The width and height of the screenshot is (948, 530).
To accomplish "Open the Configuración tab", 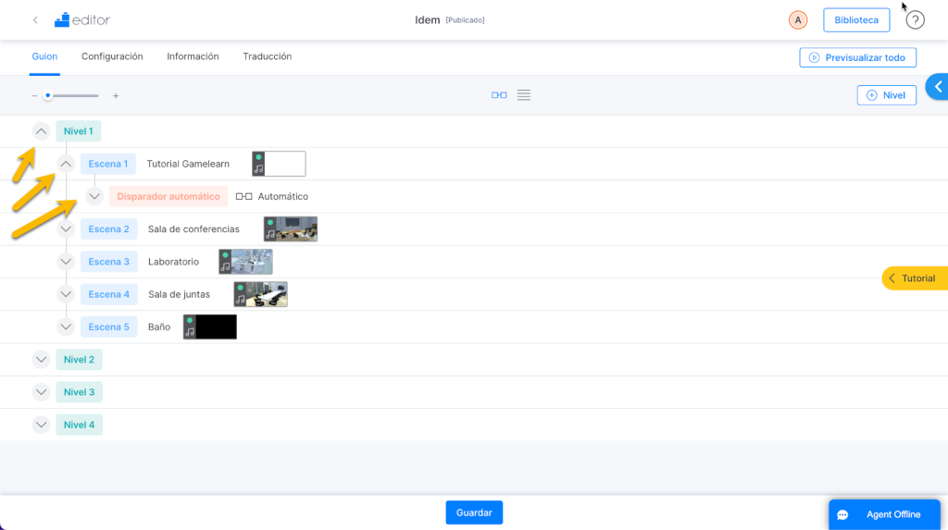I will pyautogui.click(x=112, y=56).
